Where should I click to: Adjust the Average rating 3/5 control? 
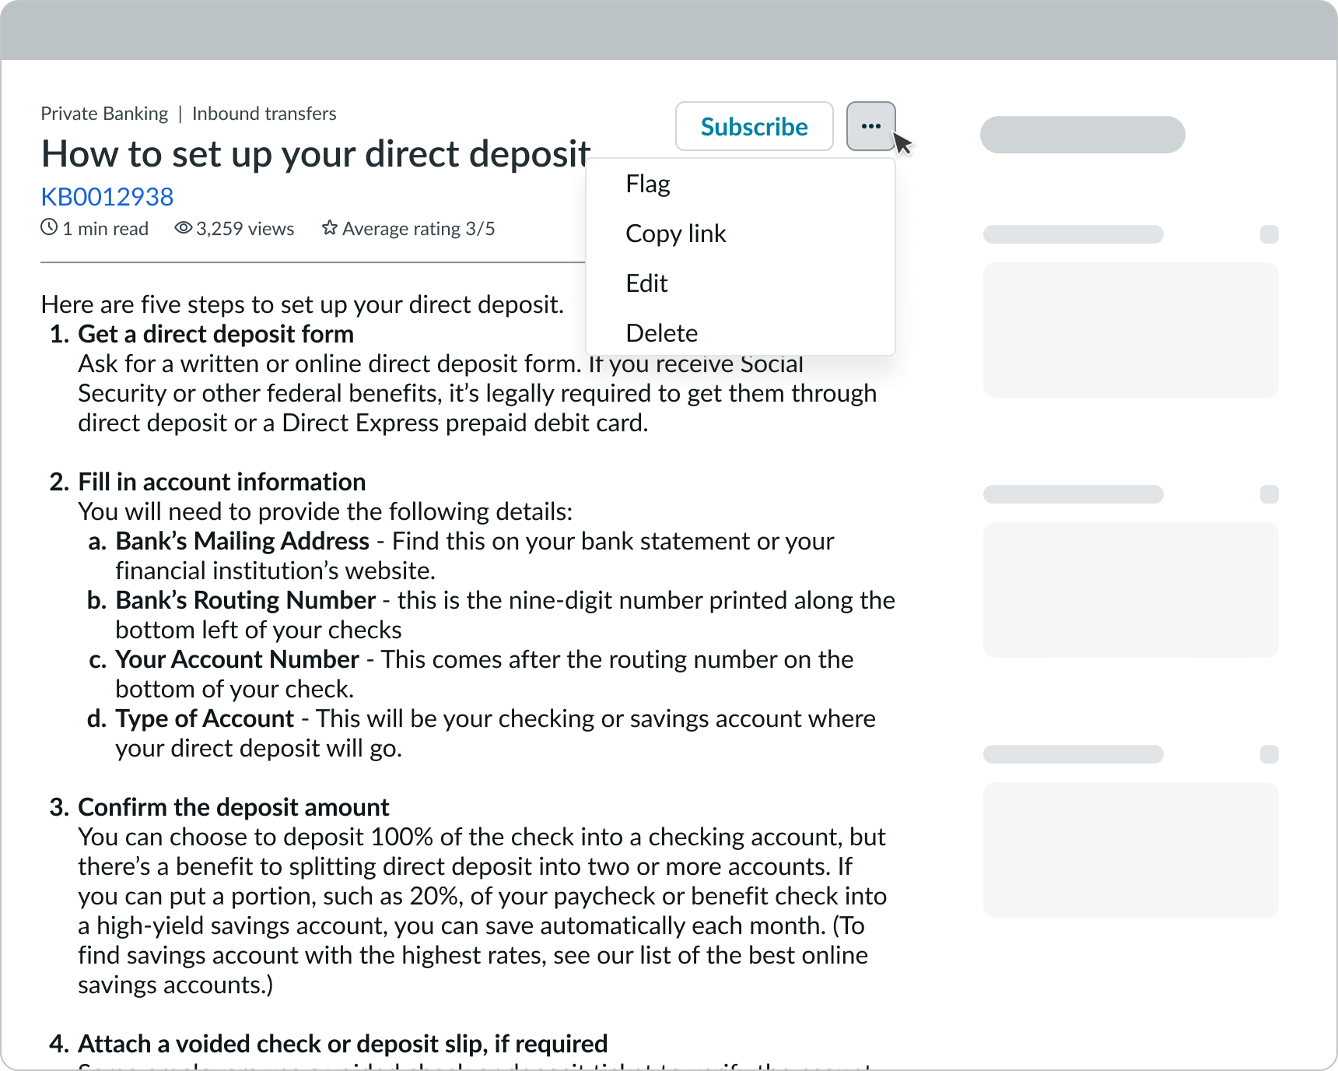click(x=418, y=227)
